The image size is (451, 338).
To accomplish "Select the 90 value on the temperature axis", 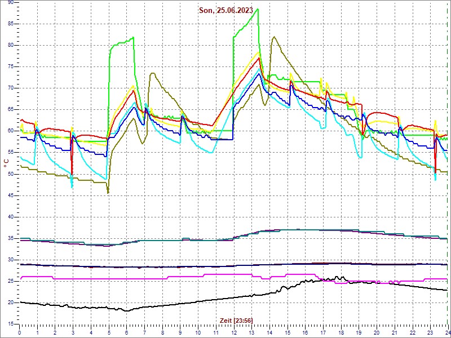I will [x=11, y=2].
